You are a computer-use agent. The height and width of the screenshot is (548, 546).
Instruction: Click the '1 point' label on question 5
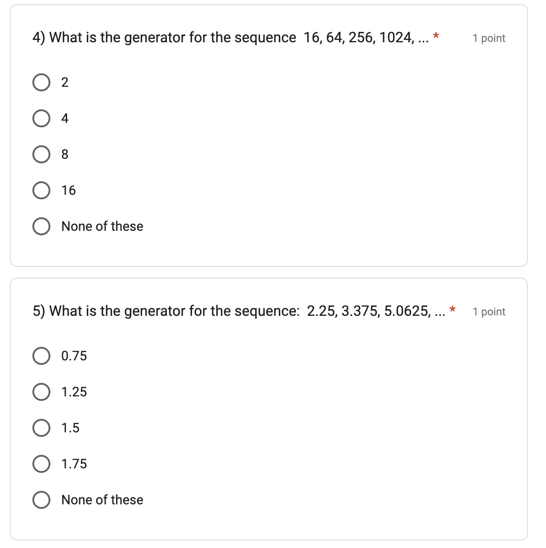488,311
